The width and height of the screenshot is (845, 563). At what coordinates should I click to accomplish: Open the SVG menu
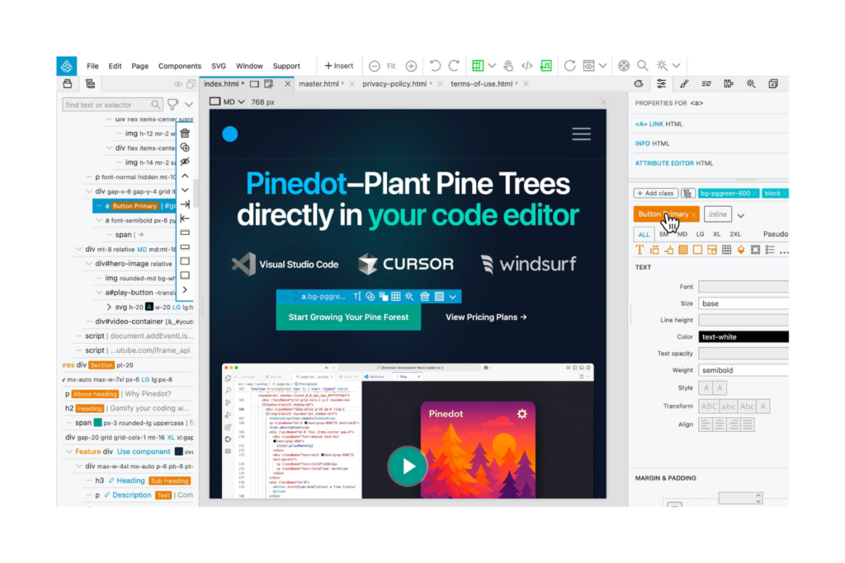[x=218, y=66]
